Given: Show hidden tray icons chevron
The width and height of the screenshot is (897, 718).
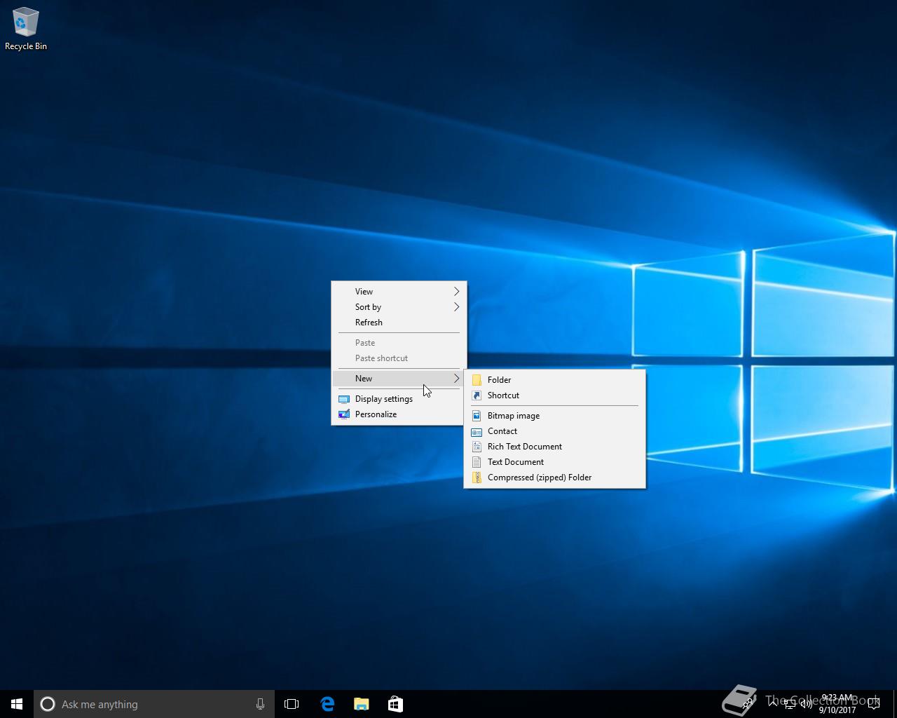Looking at the screenshot, I should (772, 704).
